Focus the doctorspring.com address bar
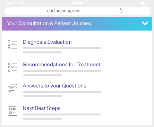This screenshot has height=127, width=154. point(77,11)
